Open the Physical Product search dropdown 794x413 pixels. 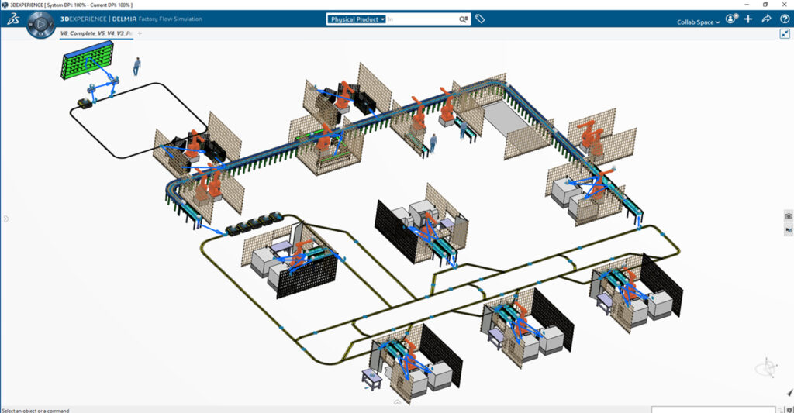357,19
